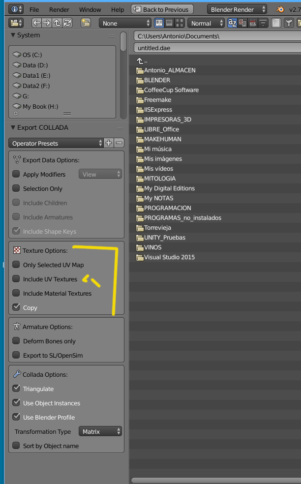Screen dimensions: 301x484
Task: Open the Info editor type selector
Action: (16, 9)
